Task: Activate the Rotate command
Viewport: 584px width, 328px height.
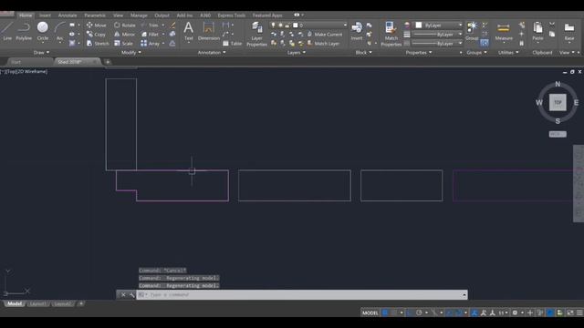Action: pyautogui.click(x=125, y=25)
